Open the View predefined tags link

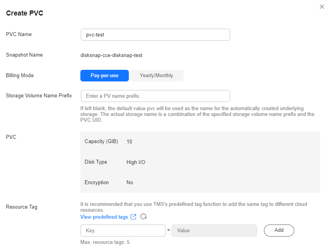[104, 217]
